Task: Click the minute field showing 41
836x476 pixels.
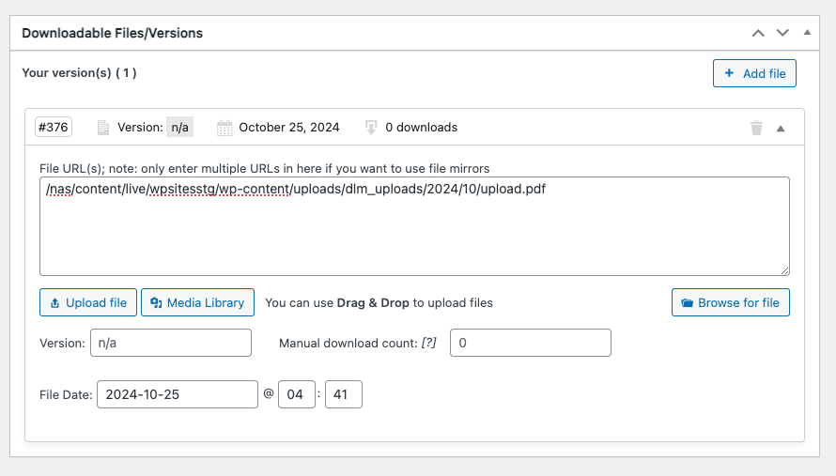Action: point(343,394)
